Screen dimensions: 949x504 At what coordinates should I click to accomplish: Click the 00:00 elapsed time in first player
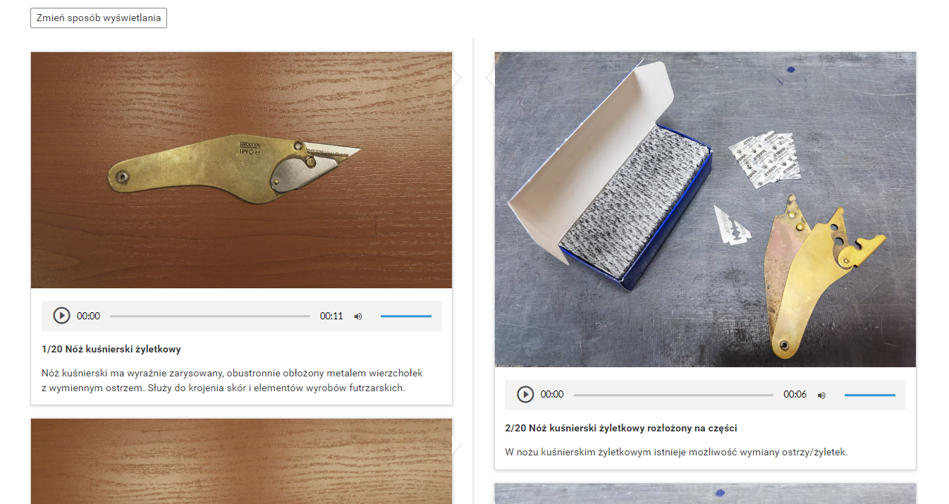(x=88, y=316)
